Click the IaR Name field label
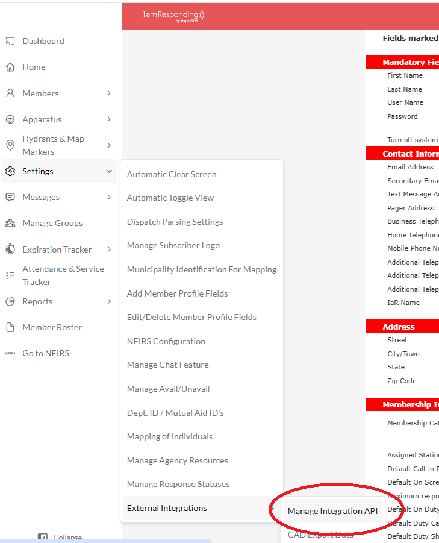The image size is (439, 543). 403,303
